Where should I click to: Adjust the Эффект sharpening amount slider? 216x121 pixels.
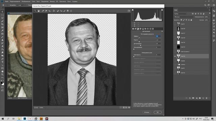(139, 38)
